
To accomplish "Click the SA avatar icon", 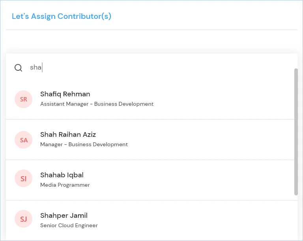I will [23, 140].
